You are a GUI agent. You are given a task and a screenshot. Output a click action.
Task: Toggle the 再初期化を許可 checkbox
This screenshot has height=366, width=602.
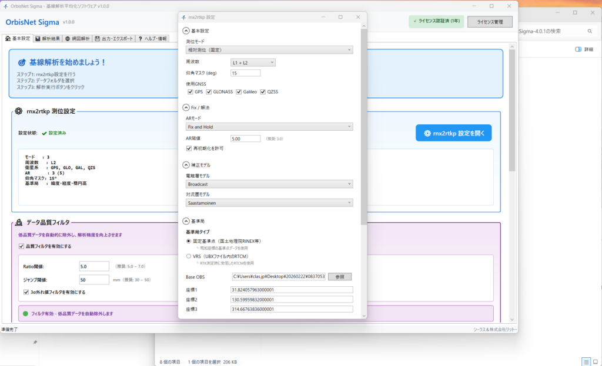point(189,148)
